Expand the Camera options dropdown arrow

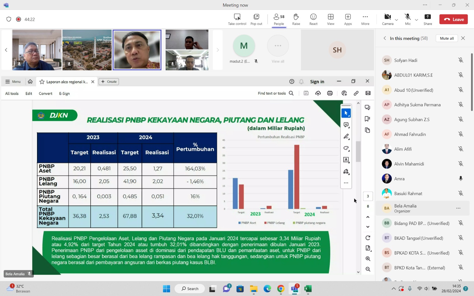pos(396,20)
